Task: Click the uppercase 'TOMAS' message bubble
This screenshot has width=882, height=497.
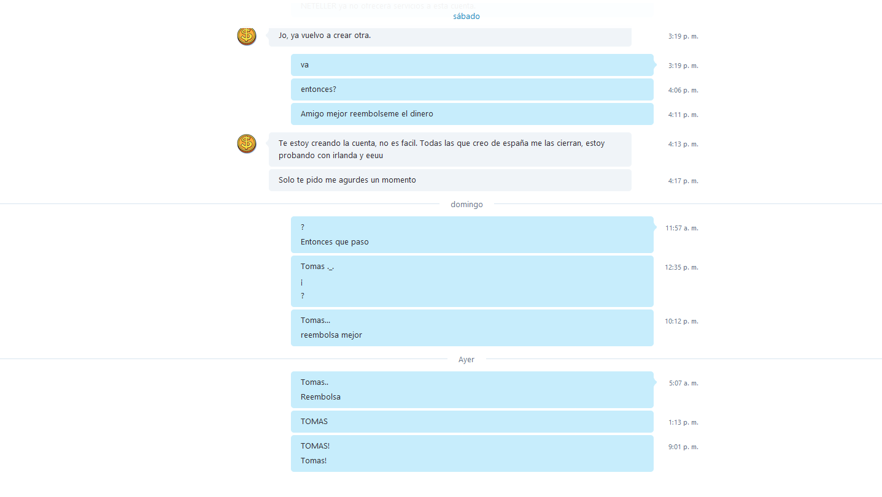Action: (472, 422)
